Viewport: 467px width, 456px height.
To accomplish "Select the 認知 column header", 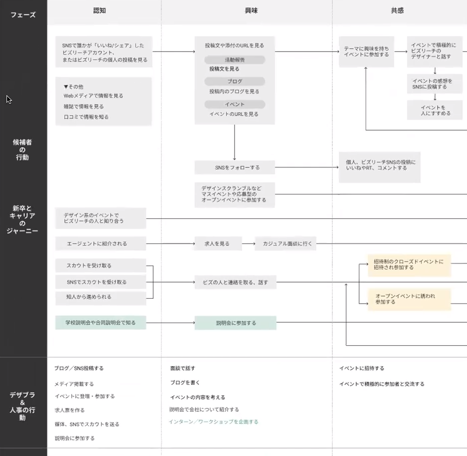I will coord(100,11).
